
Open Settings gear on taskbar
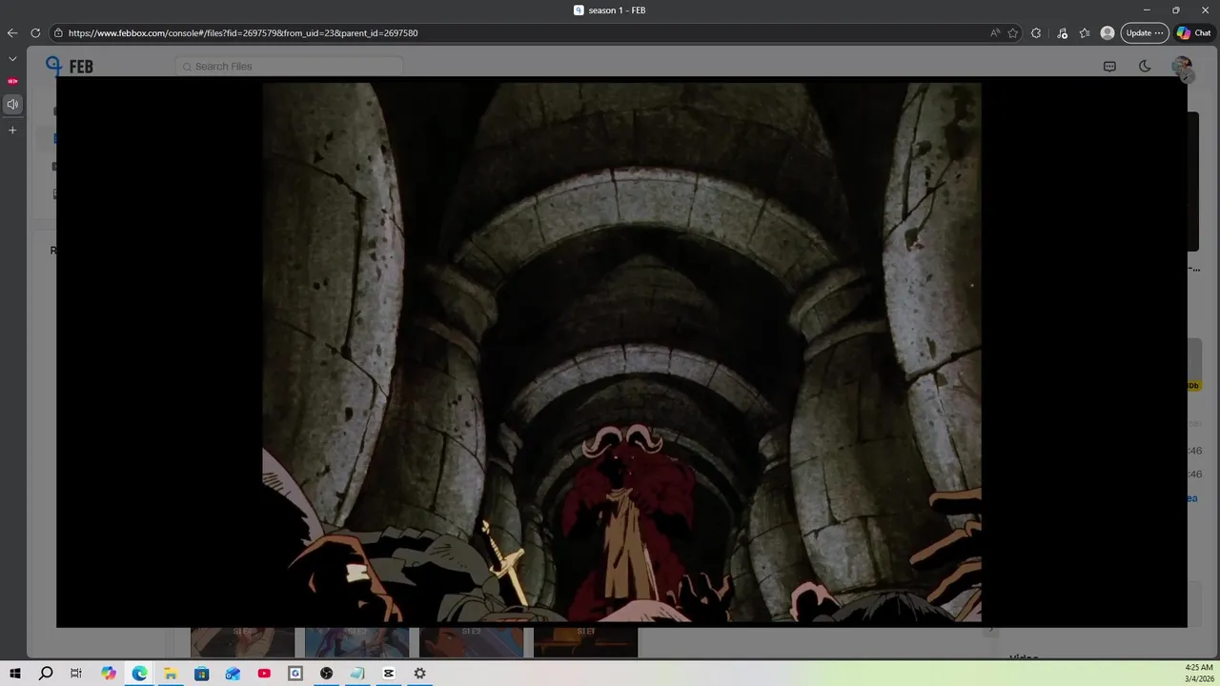pyautogui.click(x=419, y=673)
